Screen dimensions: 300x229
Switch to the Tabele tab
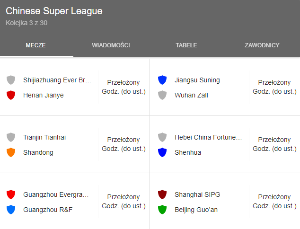pyautogui.click(x=186, y=45)
